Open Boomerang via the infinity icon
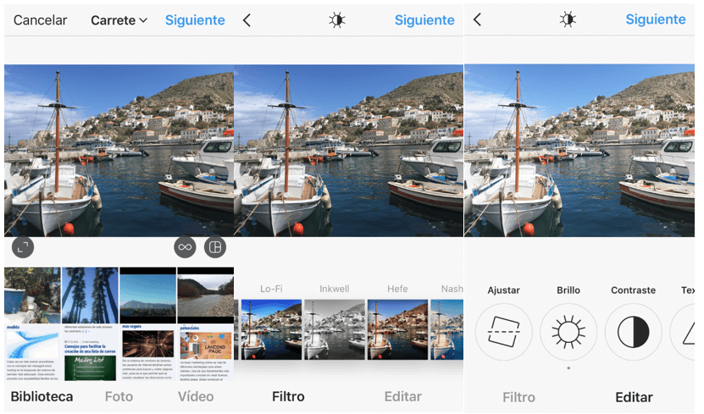 [x=185, y=247]
